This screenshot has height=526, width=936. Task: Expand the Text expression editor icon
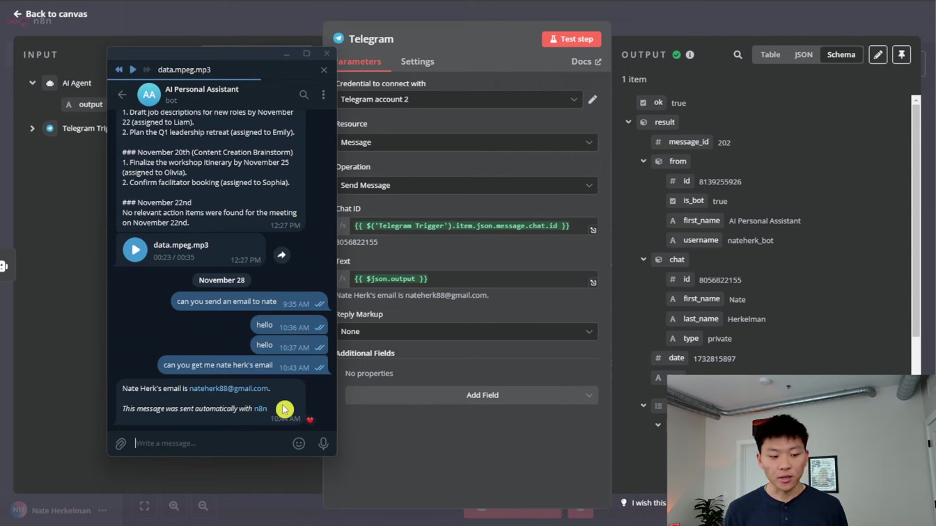[593, 283]
